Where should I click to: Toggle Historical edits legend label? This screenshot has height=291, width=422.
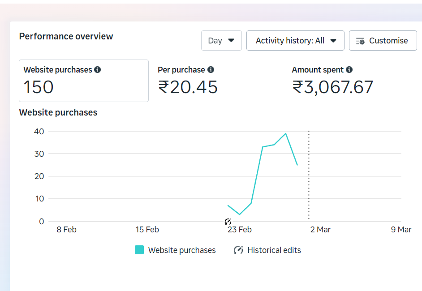274,250
